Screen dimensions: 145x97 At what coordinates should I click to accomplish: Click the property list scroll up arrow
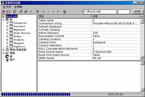click(142, 17)
